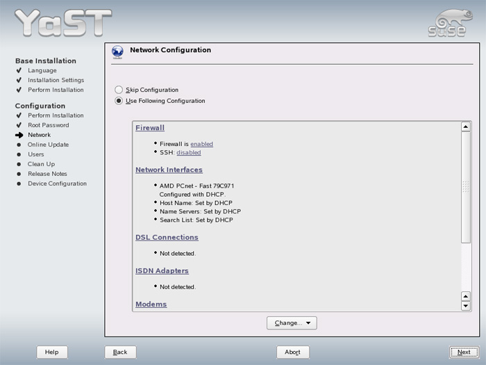Image resolution: width=486 pixels, height=365 pixels.
Task: Click the scroll down arrow at bottom of list
Action: 466,306
